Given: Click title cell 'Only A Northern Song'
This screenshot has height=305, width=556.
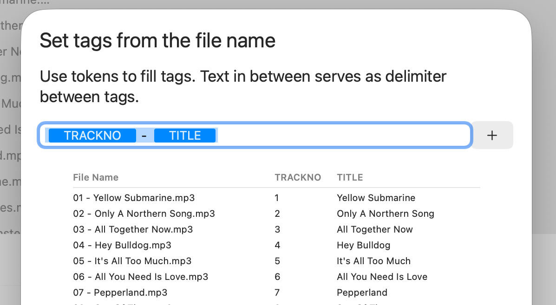Looking at the screenshot, I should tap(386, 214).
